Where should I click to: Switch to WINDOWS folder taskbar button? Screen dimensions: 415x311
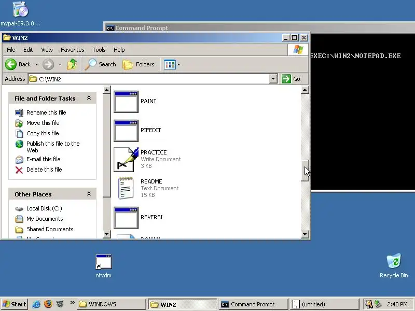(112, 304)
